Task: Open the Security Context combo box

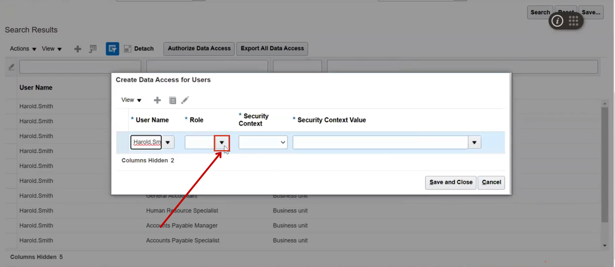Action: 263,142
